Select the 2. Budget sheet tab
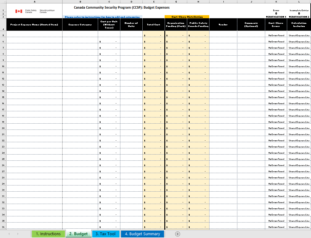The width and height of the screenshot is (311, 238). (x=79, y=234)
